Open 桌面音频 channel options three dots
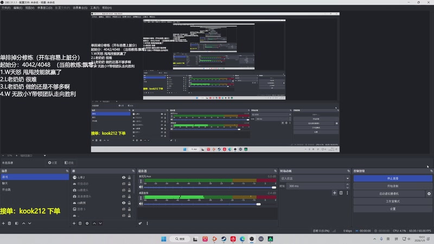The width and height of the screenshot is (434, 244). [x=141, y=198]
